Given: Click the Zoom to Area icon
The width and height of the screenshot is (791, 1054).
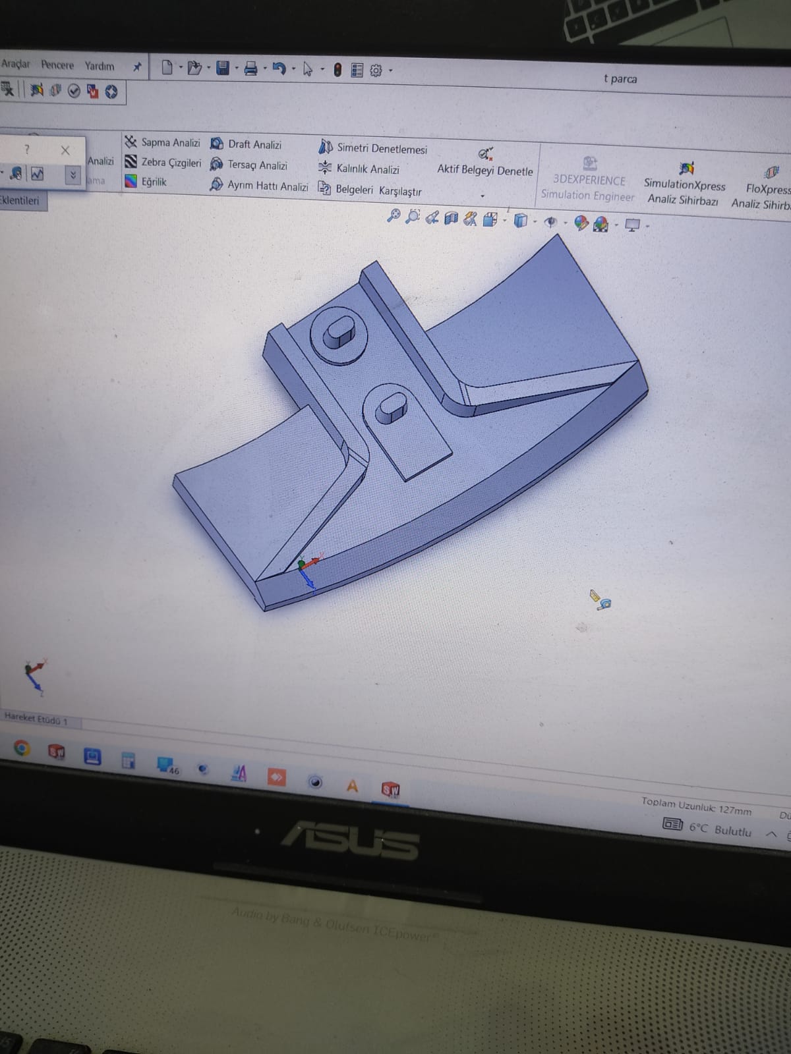Looking at the screenshot, I should 413,215.
